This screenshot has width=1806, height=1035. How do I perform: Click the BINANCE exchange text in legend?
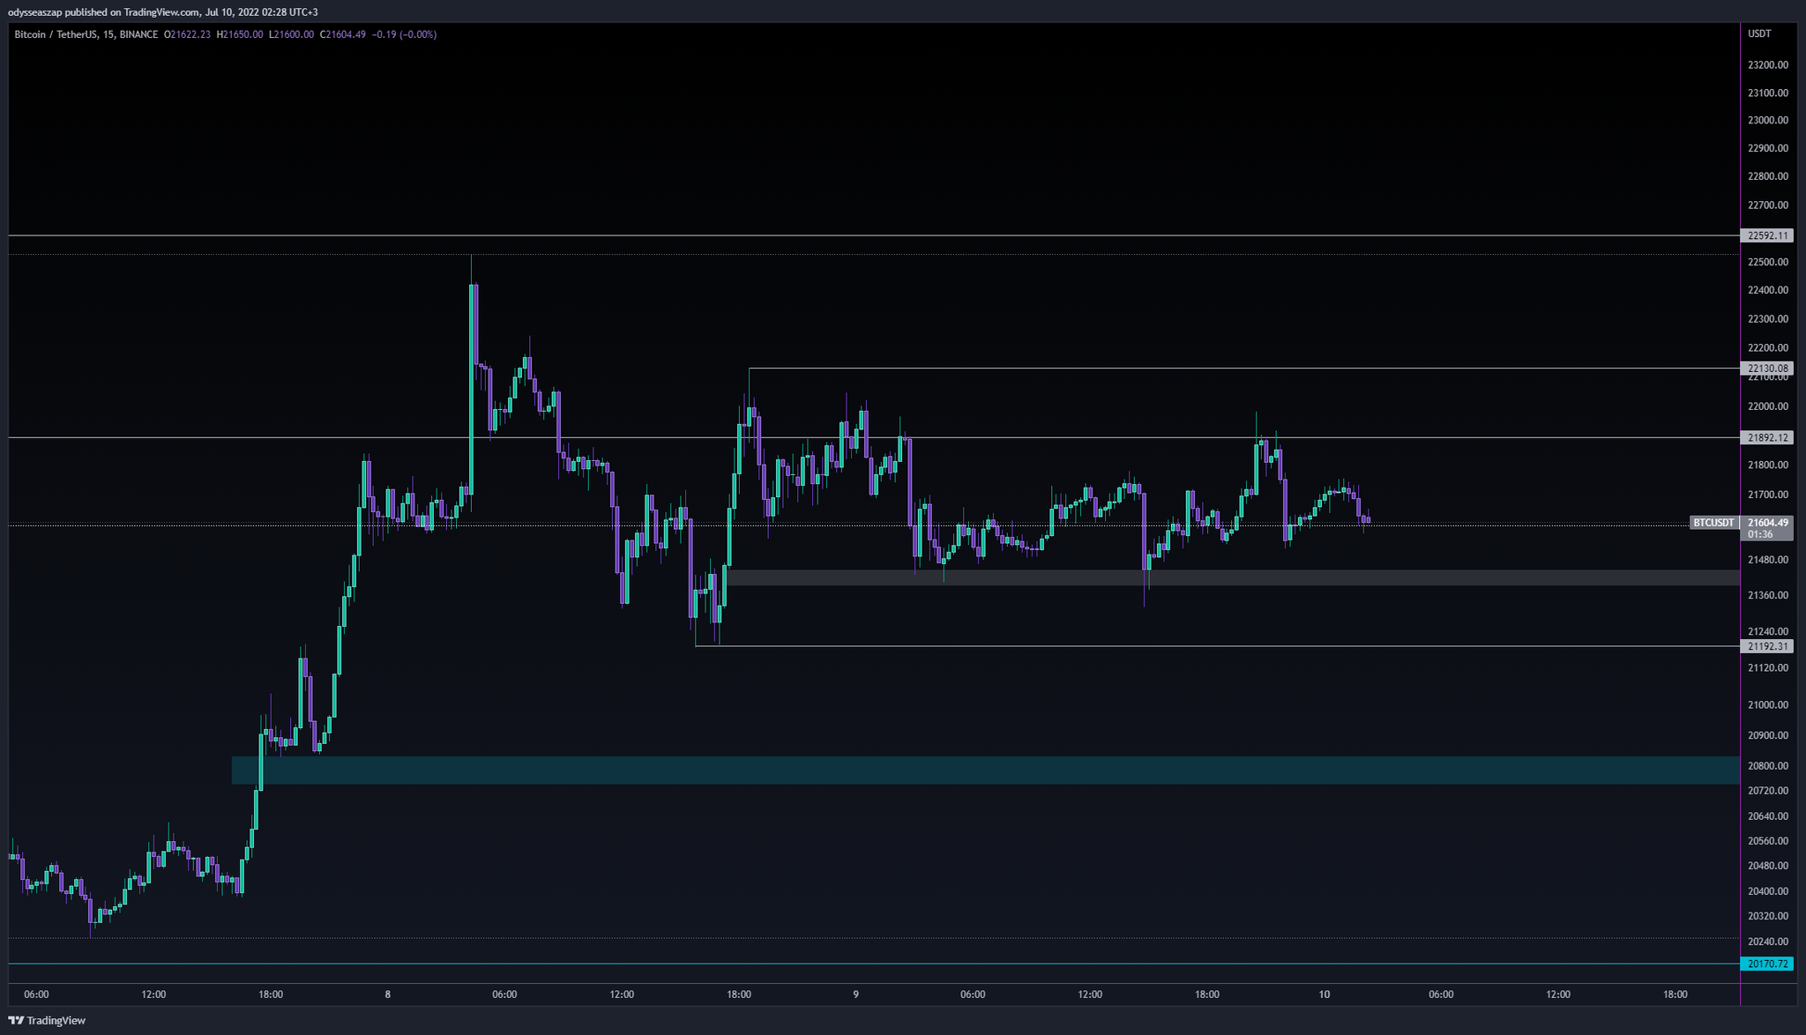pos(138,35)
